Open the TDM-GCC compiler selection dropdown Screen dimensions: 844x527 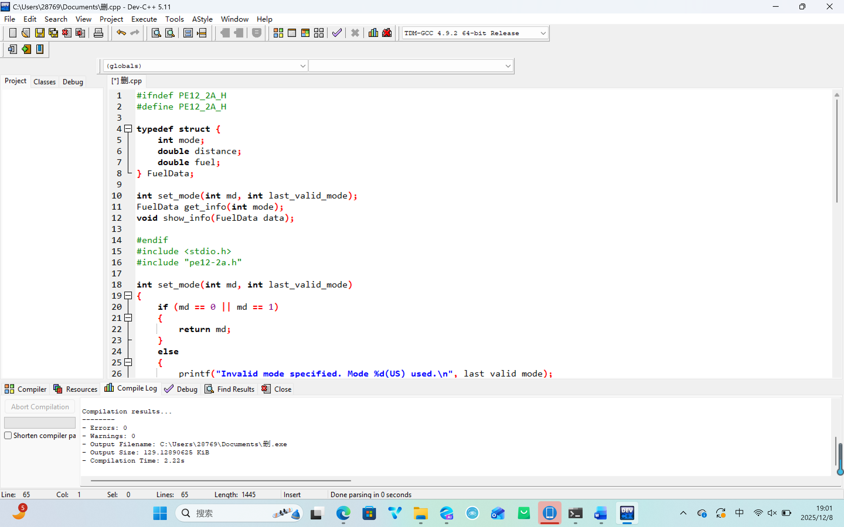pos(543,33)
